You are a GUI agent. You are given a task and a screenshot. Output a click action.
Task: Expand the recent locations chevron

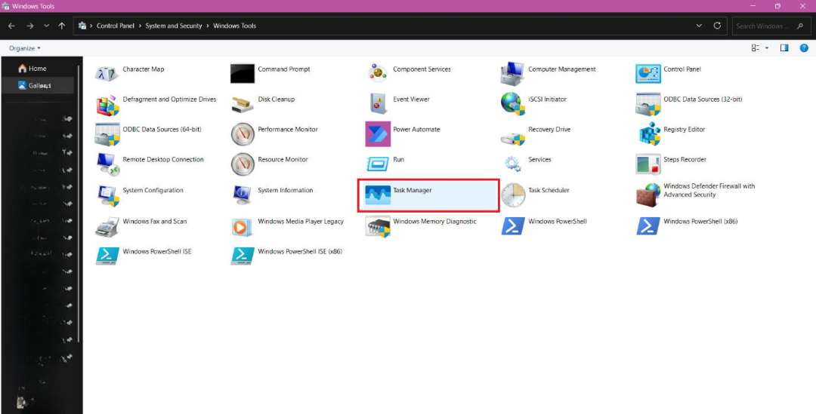pyautogui.click(x=46, y=26)
